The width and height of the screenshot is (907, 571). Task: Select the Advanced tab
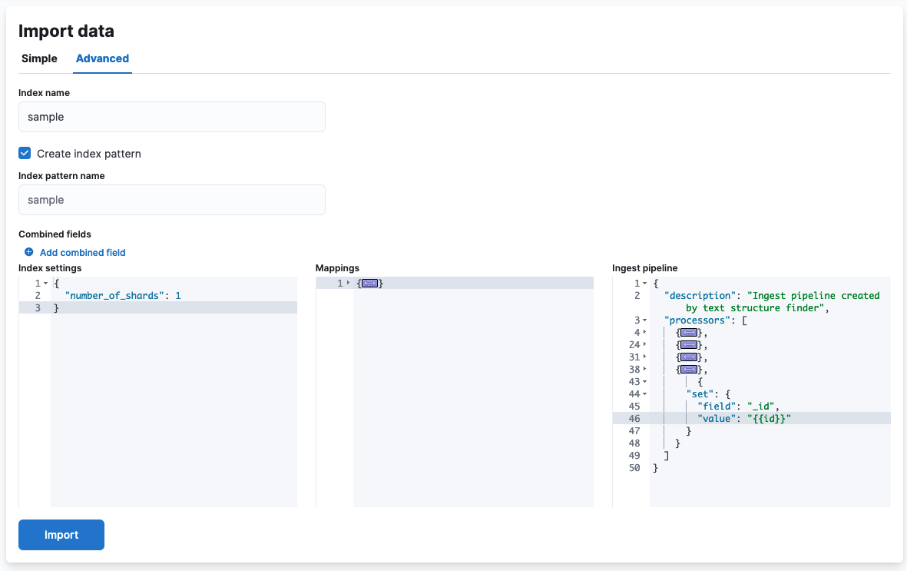pos(102,58)
